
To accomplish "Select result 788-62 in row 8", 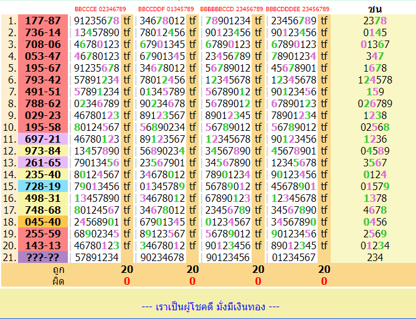I will coord(43,103).
